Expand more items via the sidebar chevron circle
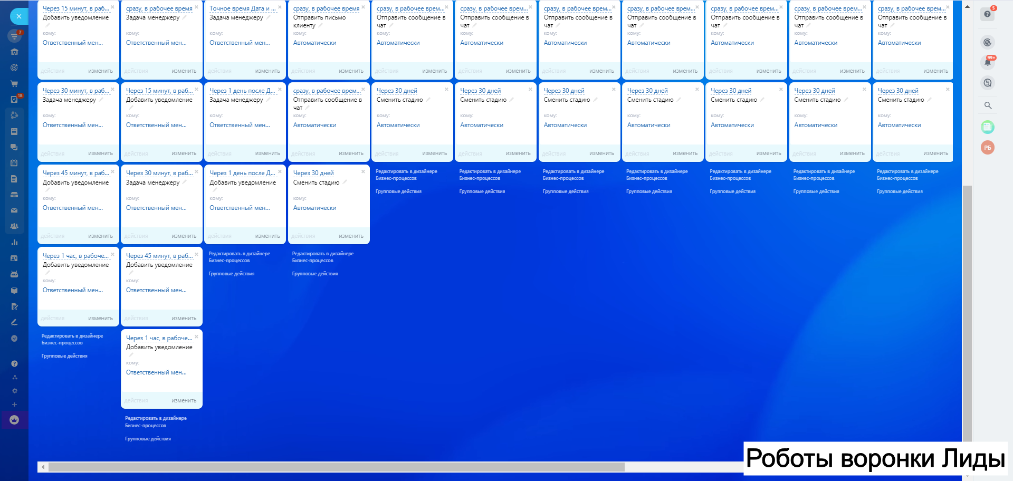The width and height of the screenshot is (1013, 481). coord(14,338)
